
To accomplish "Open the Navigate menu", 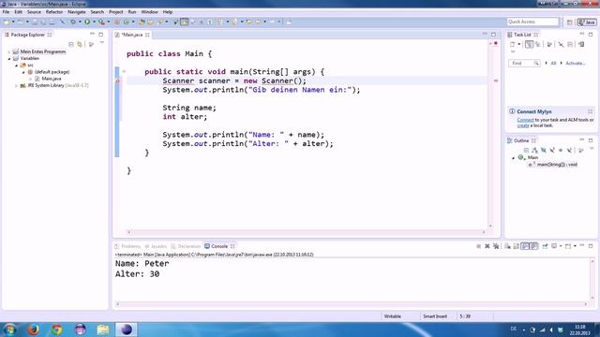I will (77, 12).
